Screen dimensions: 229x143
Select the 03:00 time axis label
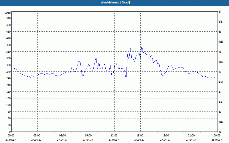coord(37,136)
